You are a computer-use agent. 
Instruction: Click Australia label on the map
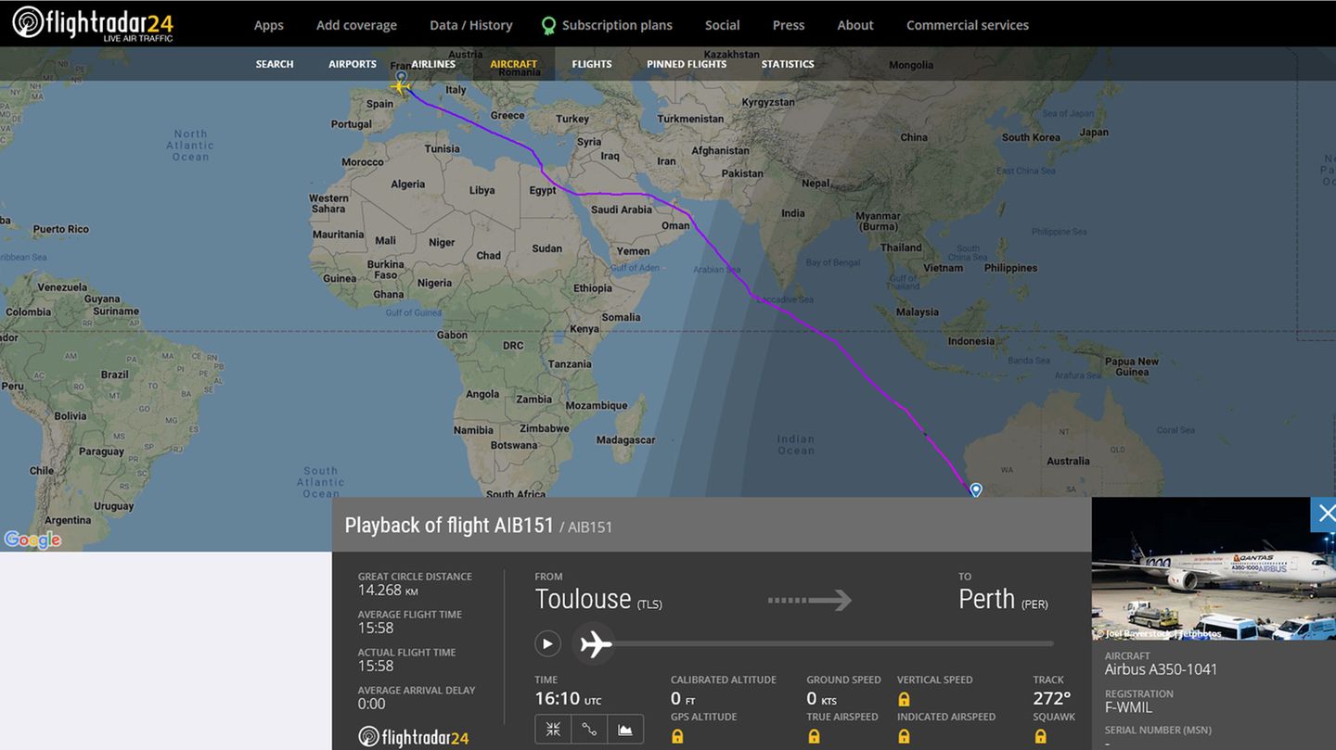click(1068, 461)
